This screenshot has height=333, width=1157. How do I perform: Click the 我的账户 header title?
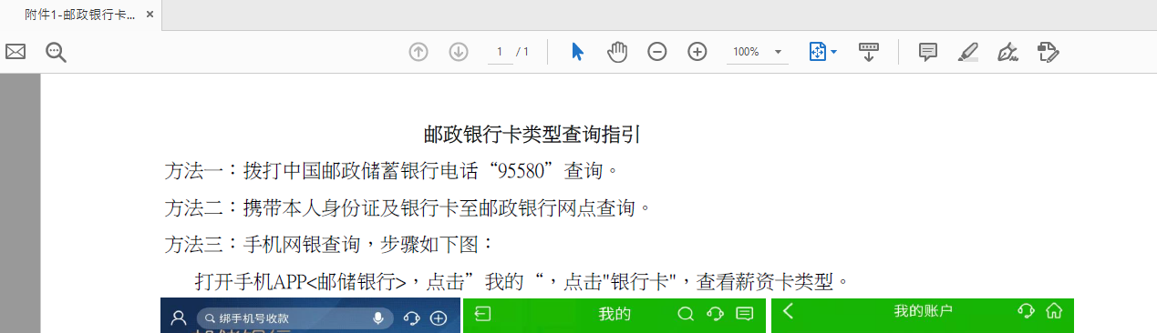tap(923, 311)
